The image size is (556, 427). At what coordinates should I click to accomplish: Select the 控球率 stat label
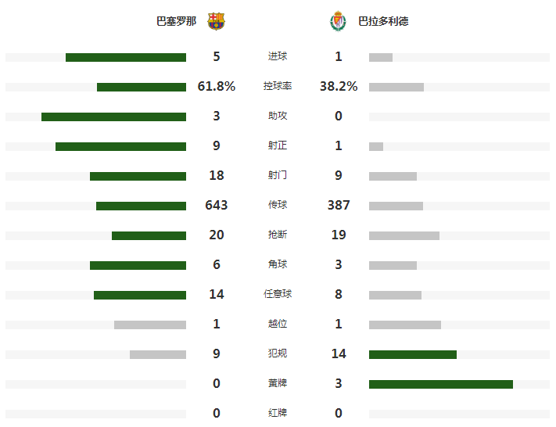(x=278, y=86)
